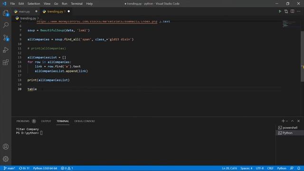Switch to the OUTPUT panel tab
304x171 pixels.
tap(46, 121)
